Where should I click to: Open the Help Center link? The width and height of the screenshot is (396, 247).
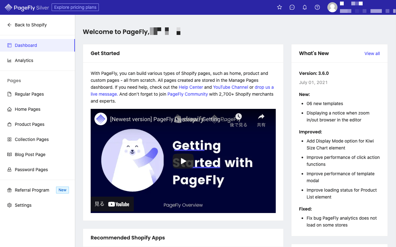191,87
